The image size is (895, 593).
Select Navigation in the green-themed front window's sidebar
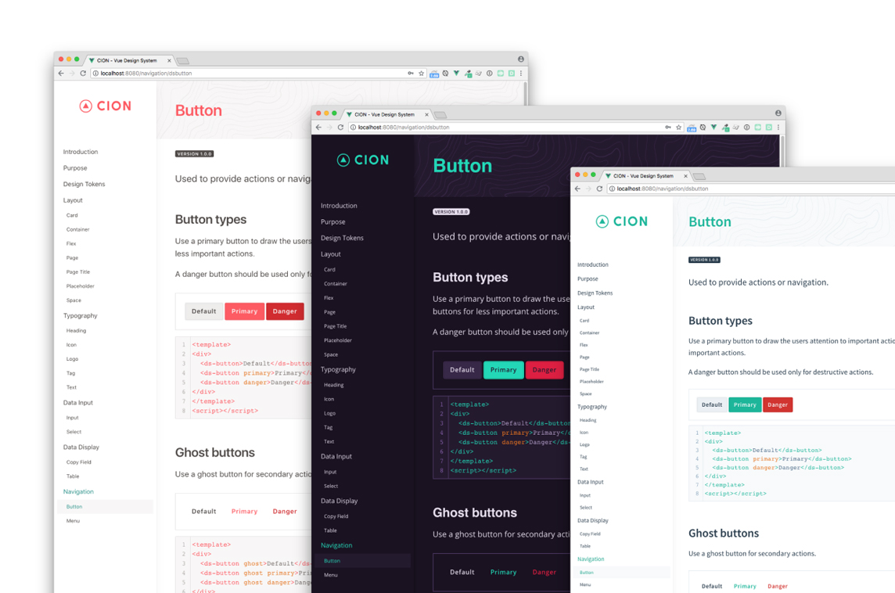point(590,559)
